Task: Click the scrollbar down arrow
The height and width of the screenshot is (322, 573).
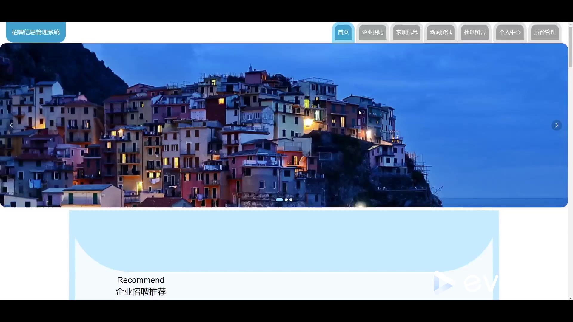Action: 570,298
